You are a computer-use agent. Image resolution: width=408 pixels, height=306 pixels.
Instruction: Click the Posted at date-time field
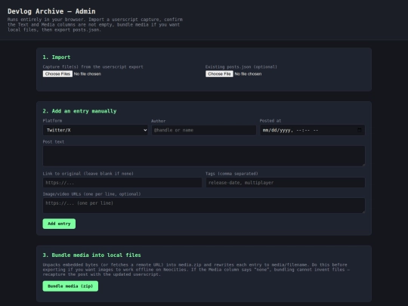click(312, 130)
